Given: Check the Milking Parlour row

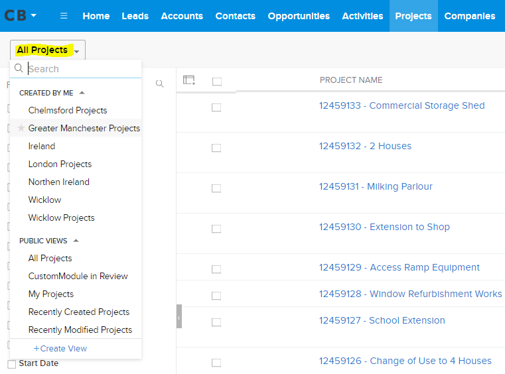Looking at the screenshot, I should coord(216,188).
